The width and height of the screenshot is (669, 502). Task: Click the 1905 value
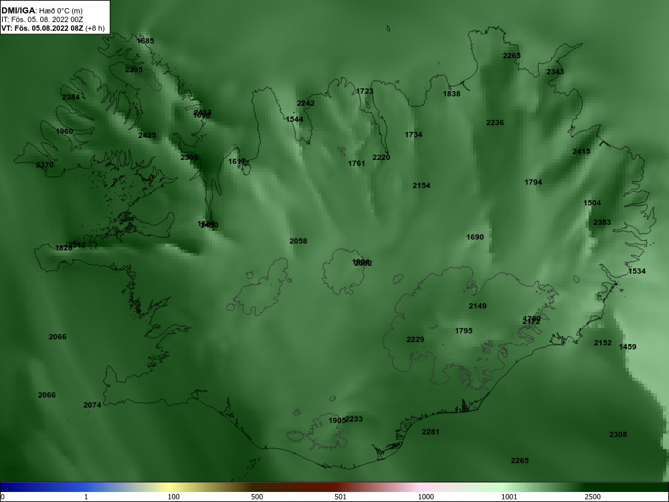pos(337,420)
